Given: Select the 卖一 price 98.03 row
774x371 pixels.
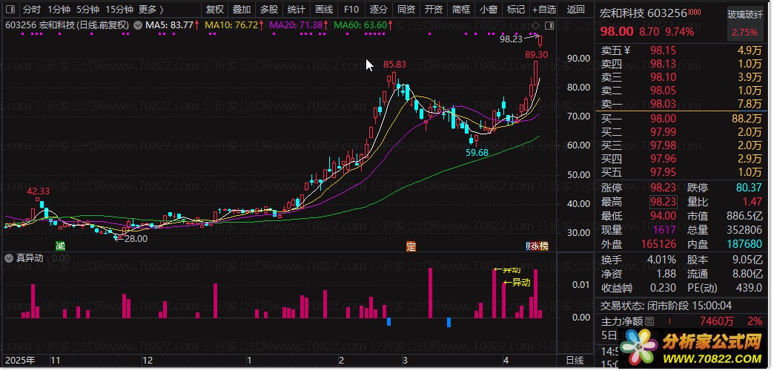Looking at the screenshot, I should [x=681, y=104].
